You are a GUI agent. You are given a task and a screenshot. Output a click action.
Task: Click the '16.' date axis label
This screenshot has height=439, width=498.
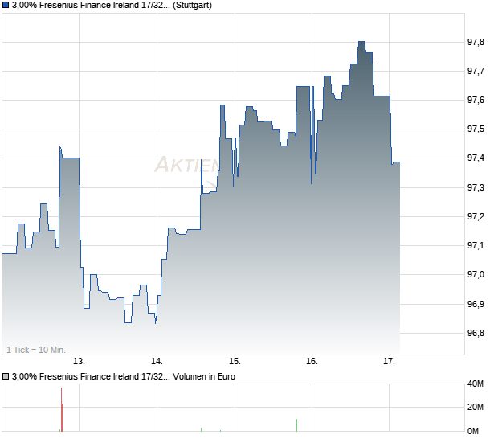click(312, 362)
